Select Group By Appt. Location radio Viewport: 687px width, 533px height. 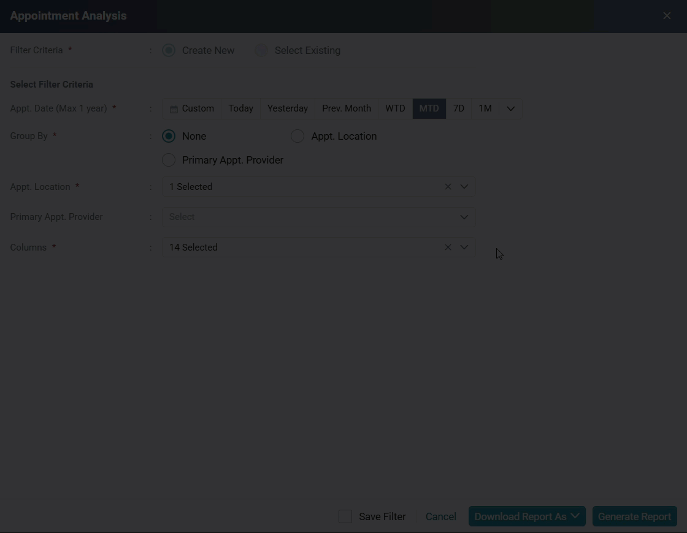pos(297,136)
